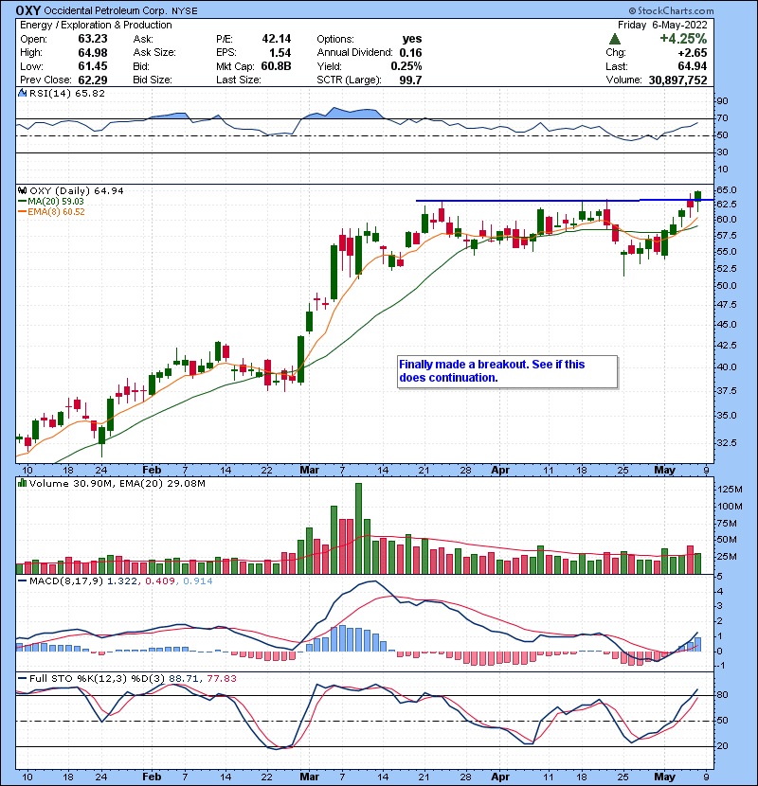Select the Energy / Exploration & Production text
758x786 pixels.
pyautogui.click(x=96, y=25)
